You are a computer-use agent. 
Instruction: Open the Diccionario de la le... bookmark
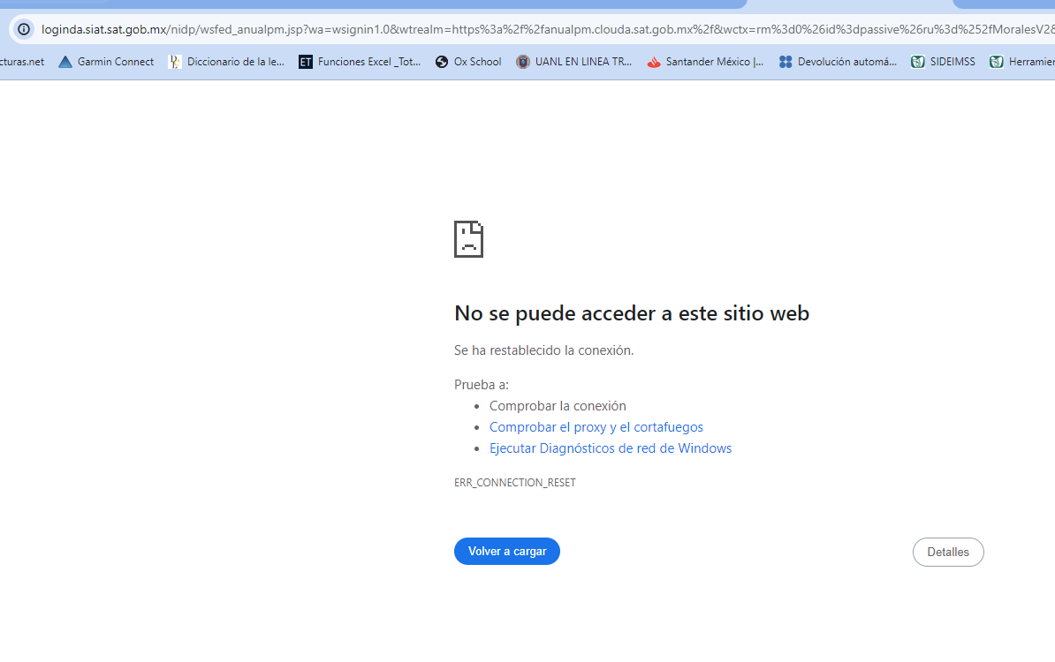pyautogui.click(x=226, y=62)
